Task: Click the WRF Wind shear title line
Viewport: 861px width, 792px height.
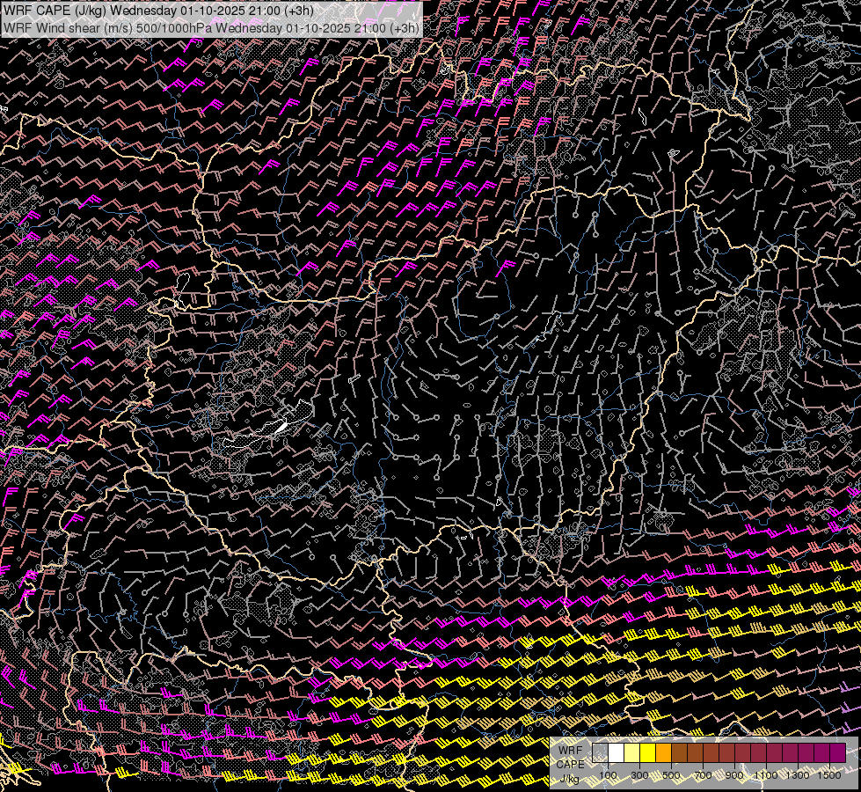Action: [211, 28]
